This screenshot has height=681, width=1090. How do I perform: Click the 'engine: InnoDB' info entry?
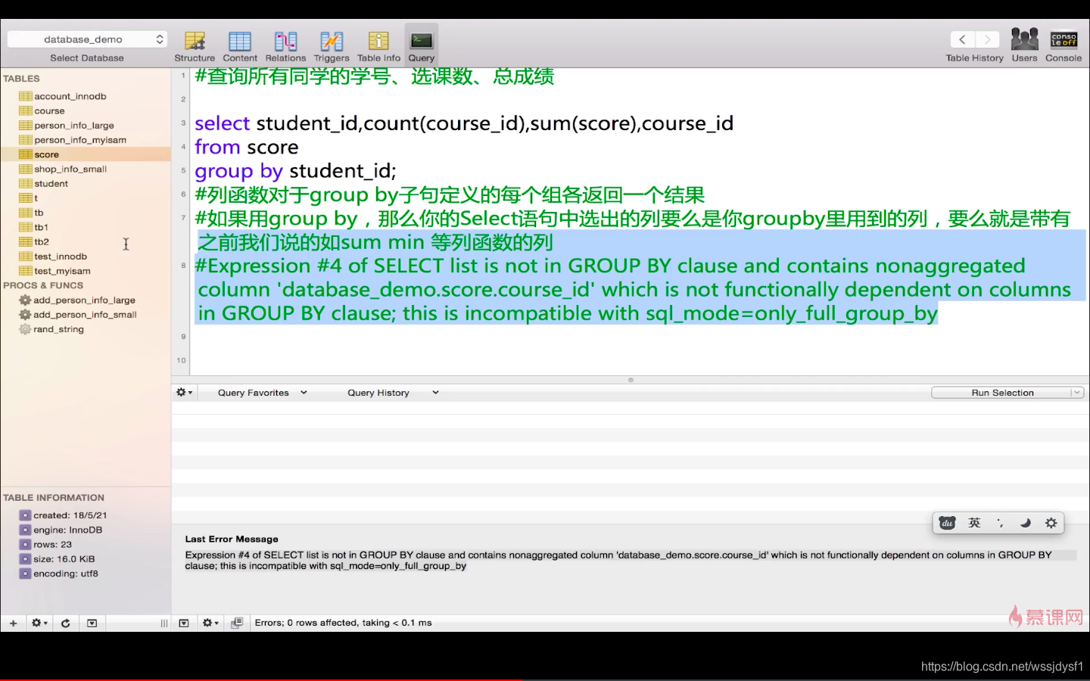[x=67, y=530]
